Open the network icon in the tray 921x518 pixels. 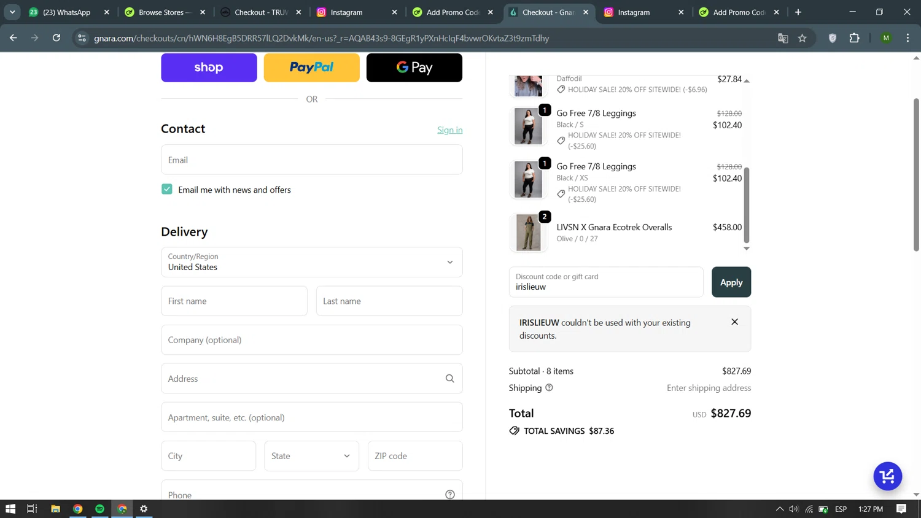click(809, 509)
